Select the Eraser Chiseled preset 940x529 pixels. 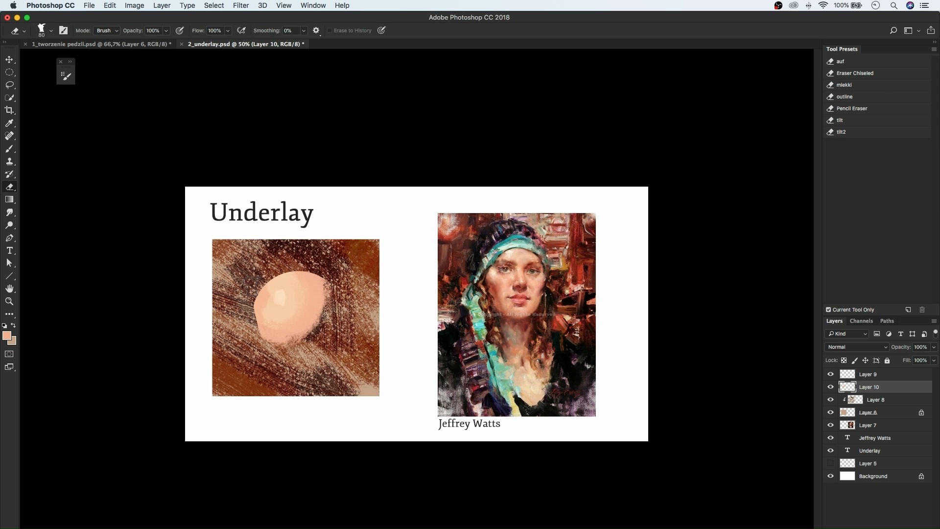click(x=855, y=73)
